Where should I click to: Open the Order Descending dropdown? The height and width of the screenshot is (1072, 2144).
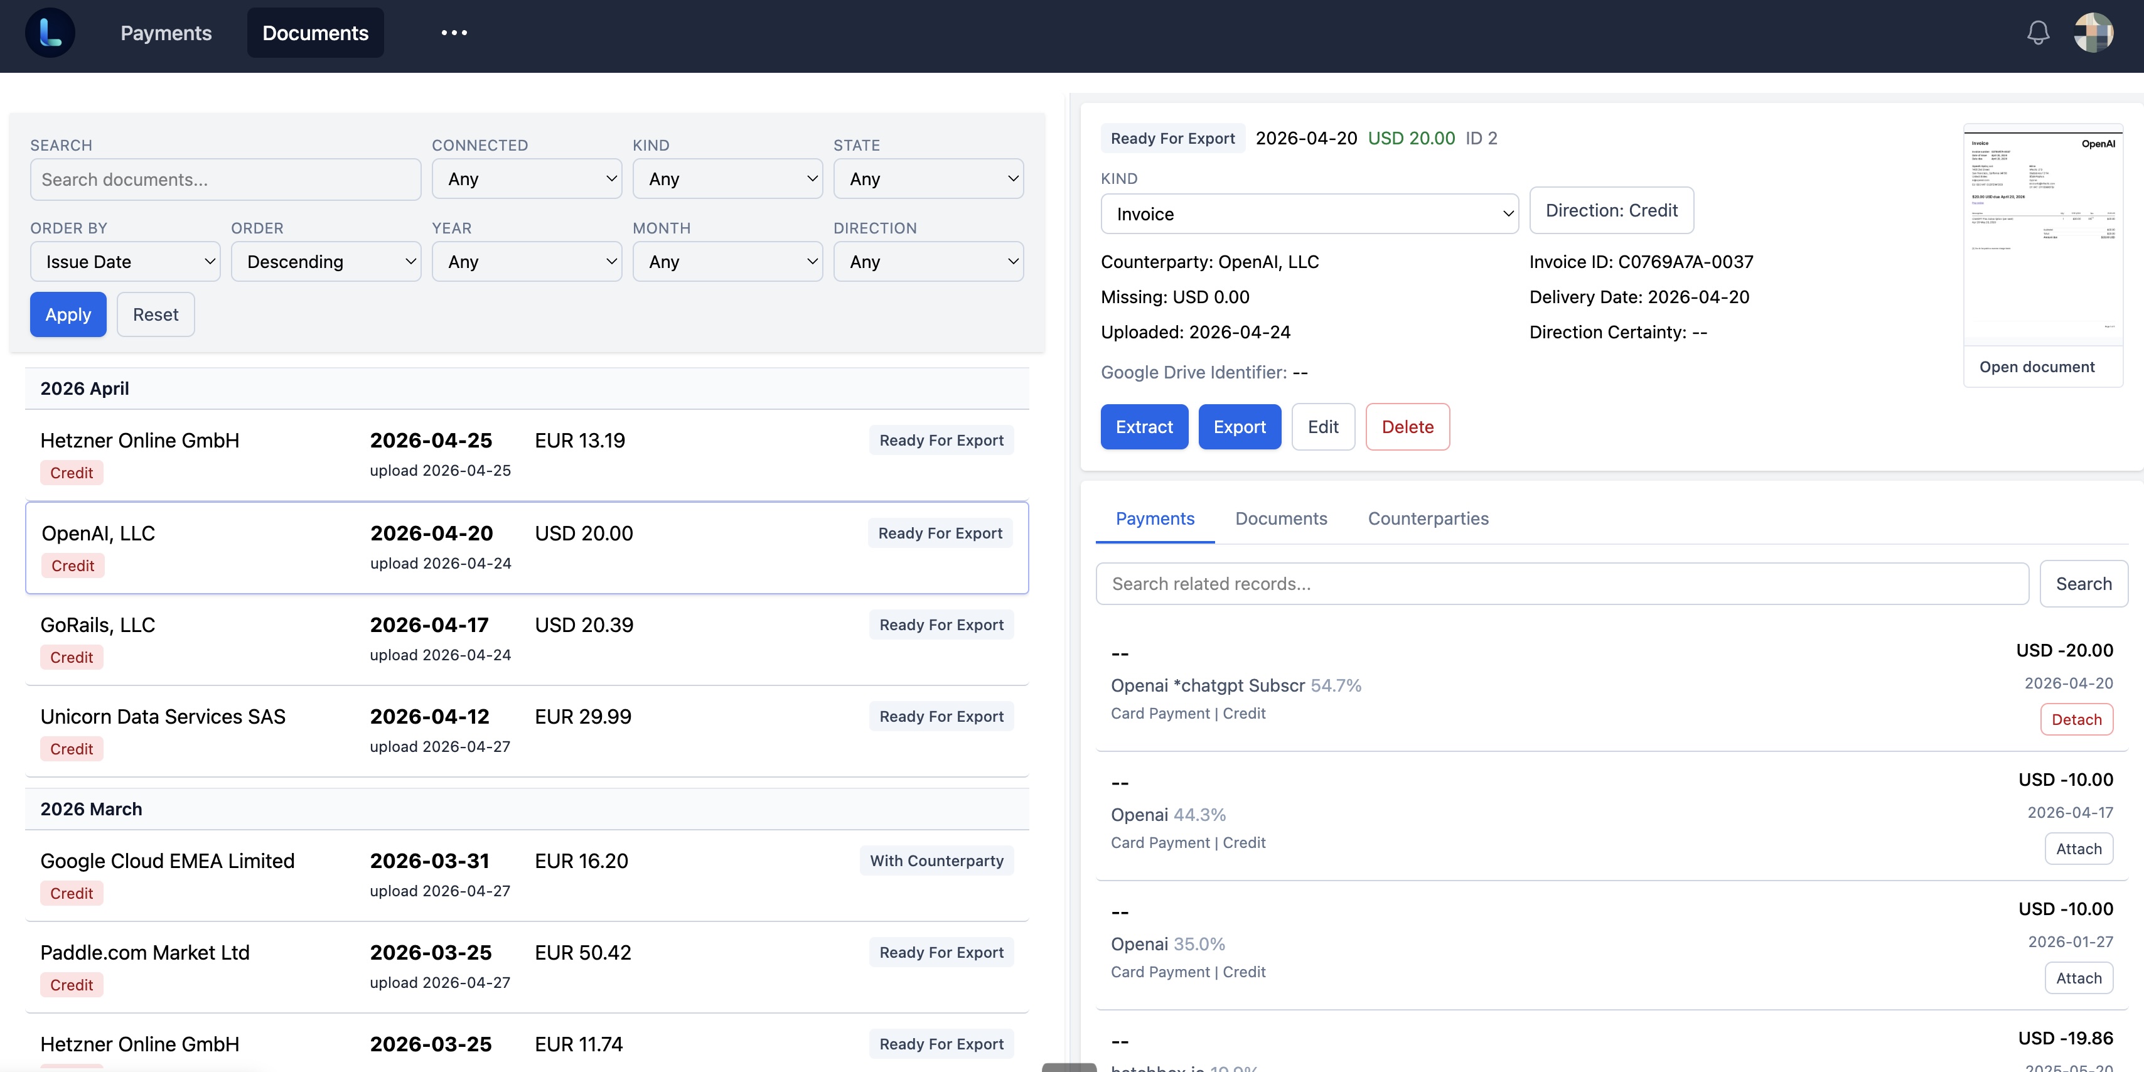point(325,261)
